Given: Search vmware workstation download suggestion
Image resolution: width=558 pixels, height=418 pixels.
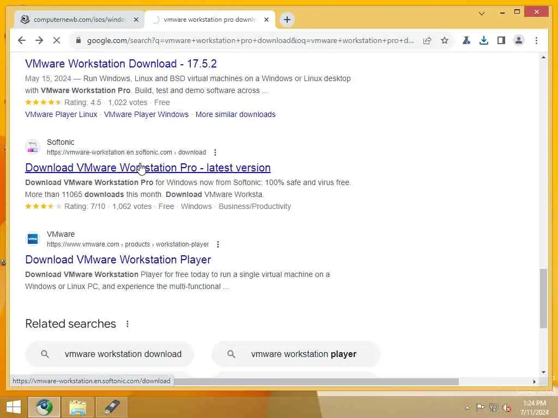Looking at the screenshot, I should 110,354.
